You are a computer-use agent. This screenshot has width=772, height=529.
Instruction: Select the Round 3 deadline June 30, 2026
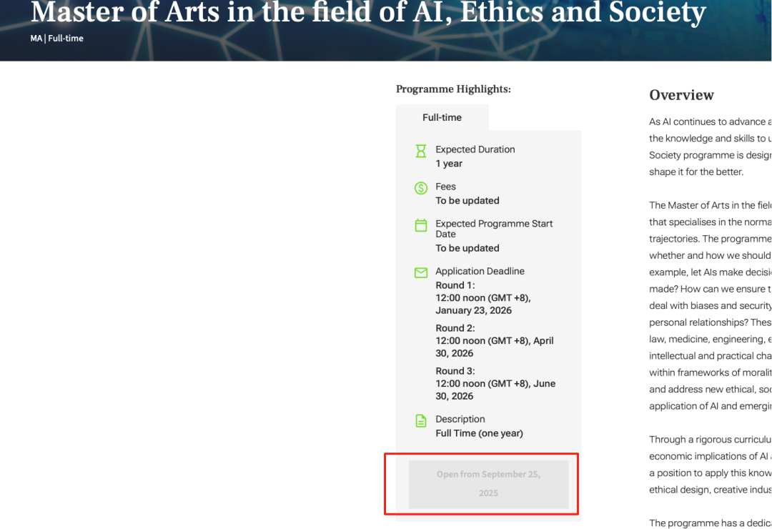495,390
